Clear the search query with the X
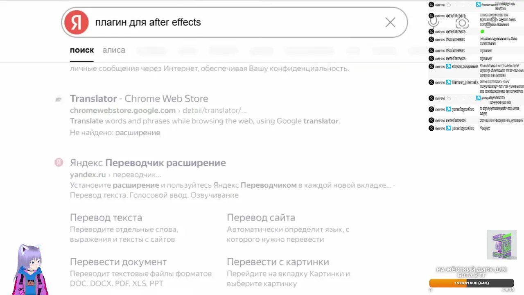Image resolution: width=524 pixels, height=295 pixels. coord(390,23)
